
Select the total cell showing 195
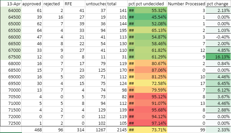(117, 30)
